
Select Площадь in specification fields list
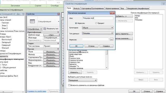click(139, 20)
